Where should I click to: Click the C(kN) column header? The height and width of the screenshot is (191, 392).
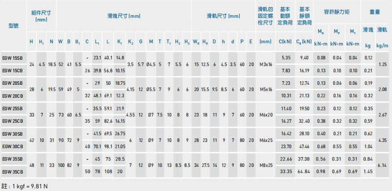(x=286, y=42)
